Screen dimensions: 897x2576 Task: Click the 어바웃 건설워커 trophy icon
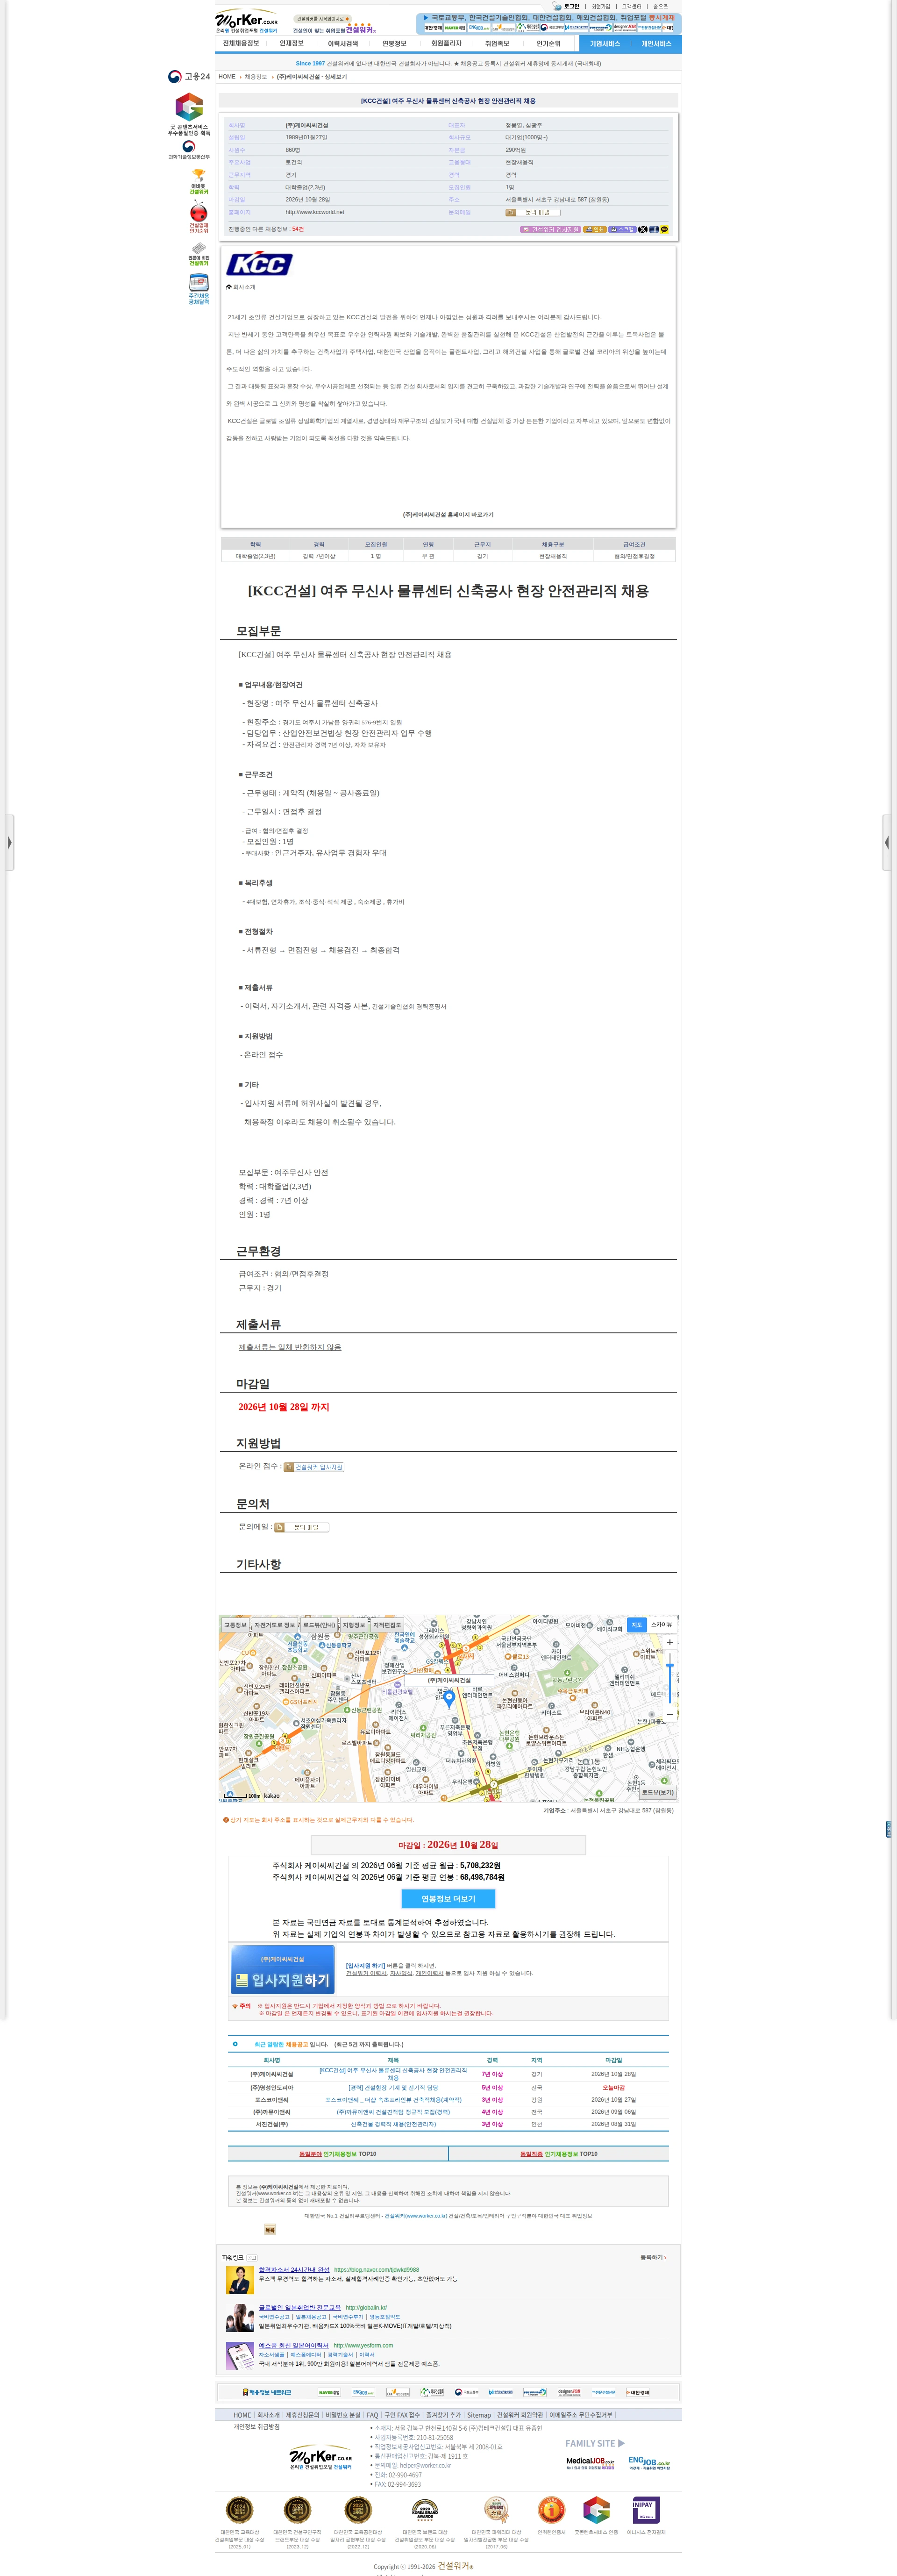(199, 181)
